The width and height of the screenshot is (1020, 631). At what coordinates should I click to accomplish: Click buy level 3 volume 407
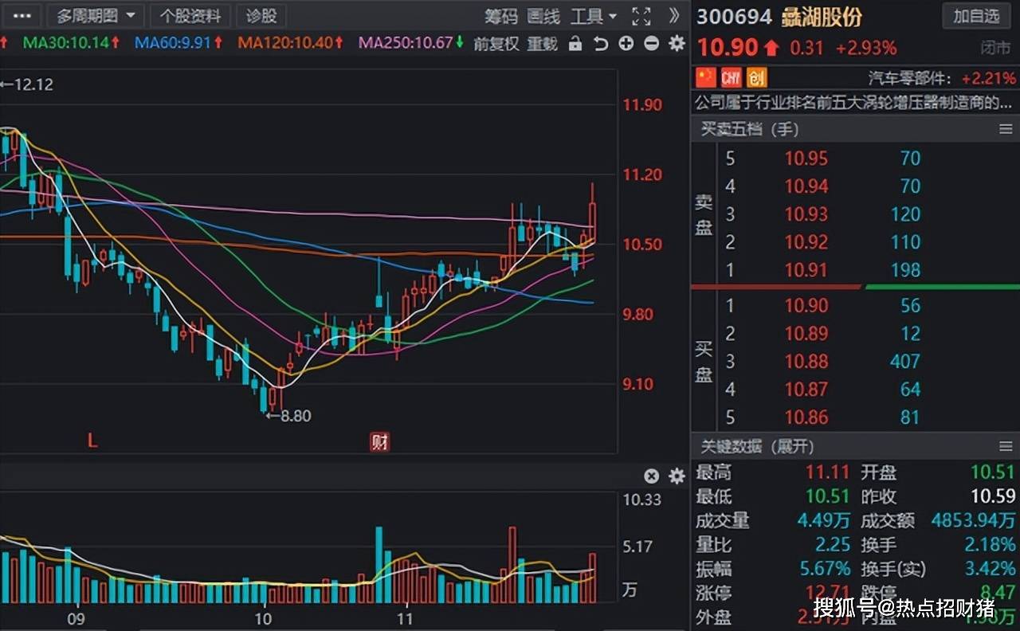[905, 362]
